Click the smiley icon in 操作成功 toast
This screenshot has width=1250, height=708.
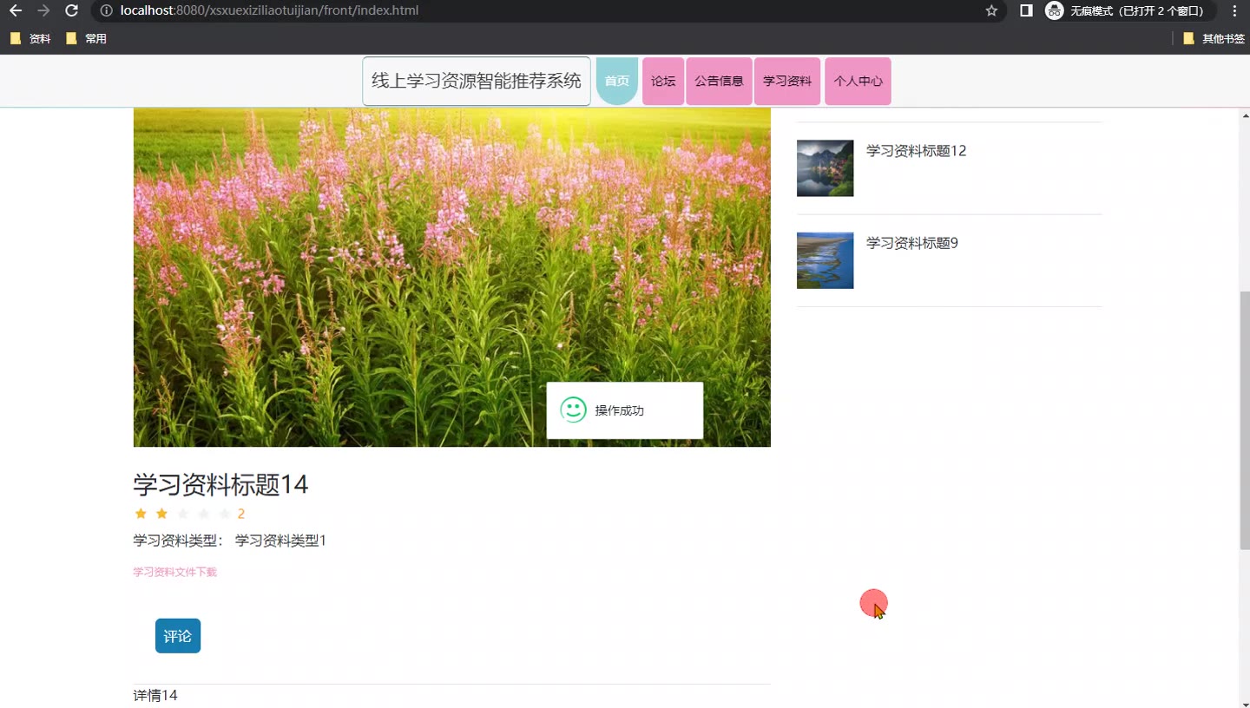point(574,410)
